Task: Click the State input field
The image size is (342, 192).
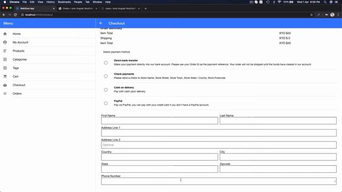Action: pos(159,169)
